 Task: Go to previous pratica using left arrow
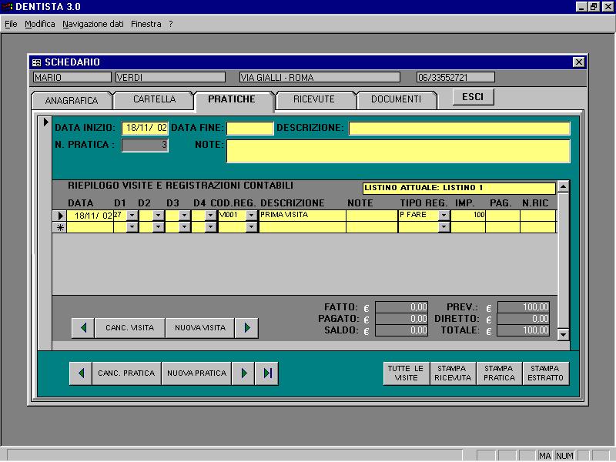pos(81,373)
